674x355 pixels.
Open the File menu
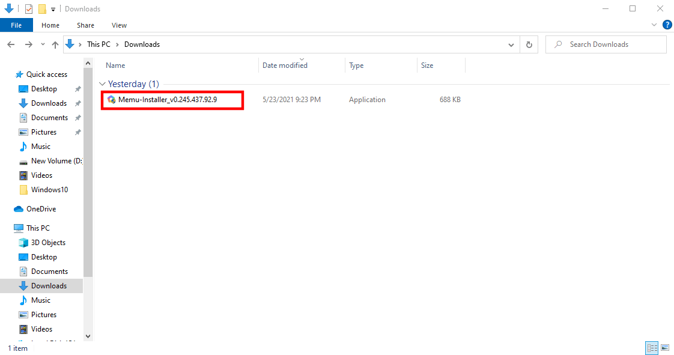(16, 25)
